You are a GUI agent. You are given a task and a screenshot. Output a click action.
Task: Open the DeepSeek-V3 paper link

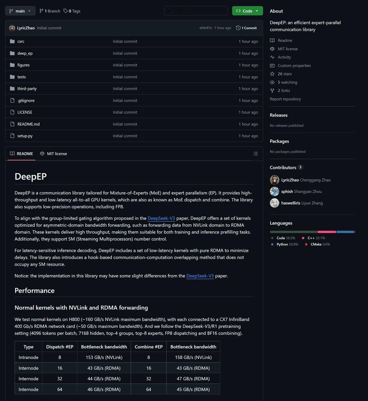click(161, 218)
